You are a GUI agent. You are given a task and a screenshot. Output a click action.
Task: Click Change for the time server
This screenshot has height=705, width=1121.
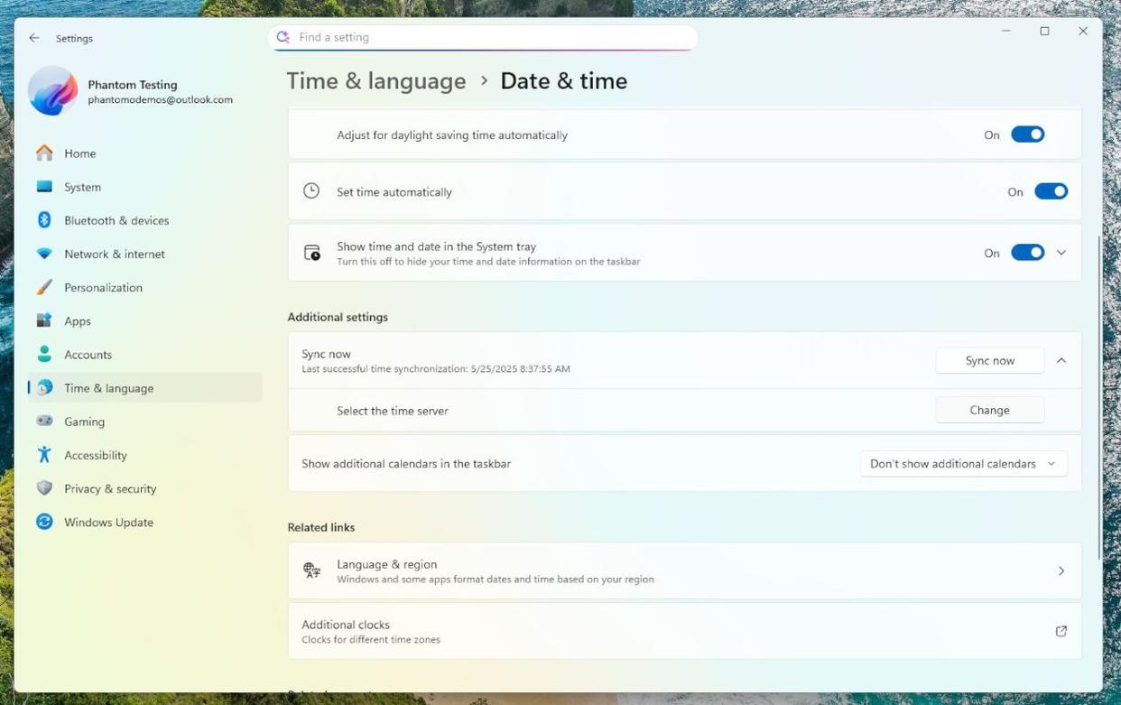[x=989, y=410]
